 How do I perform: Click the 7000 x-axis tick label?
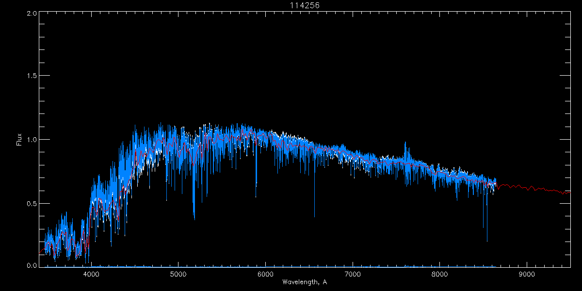(353, 274)
